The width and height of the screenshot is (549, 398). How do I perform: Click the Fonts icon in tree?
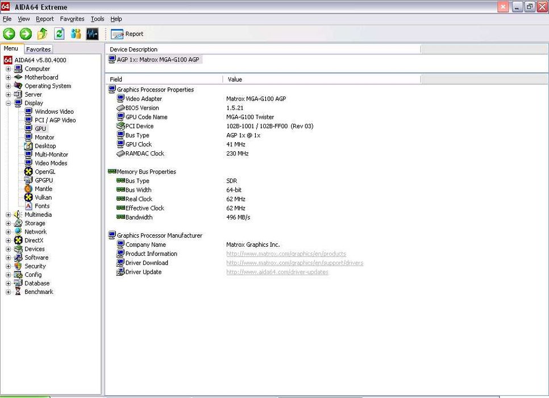point(28,206)
